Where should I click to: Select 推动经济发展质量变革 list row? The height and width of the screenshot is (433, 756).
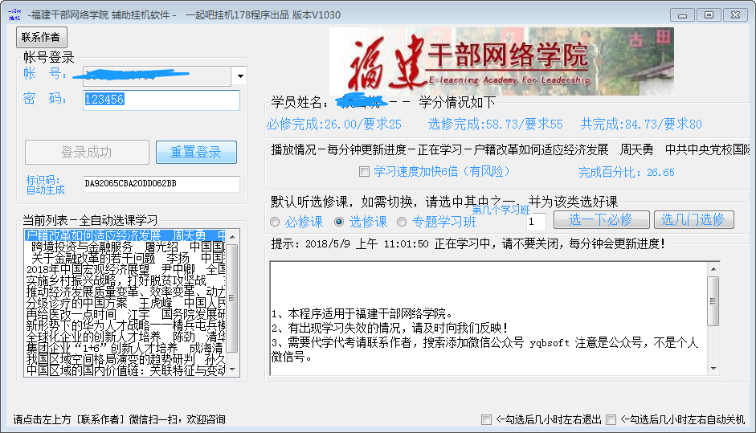(125, 292)
